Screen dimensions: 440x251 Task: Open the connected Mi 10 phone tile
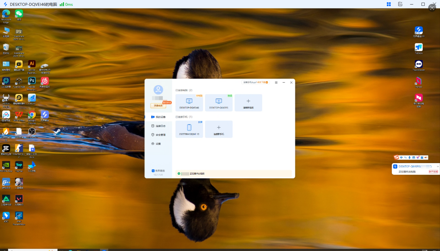coord(189,129)
